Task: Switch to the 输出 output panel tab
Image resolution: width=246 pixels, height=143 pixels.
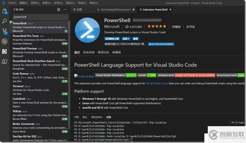Action: pos(85,117)
